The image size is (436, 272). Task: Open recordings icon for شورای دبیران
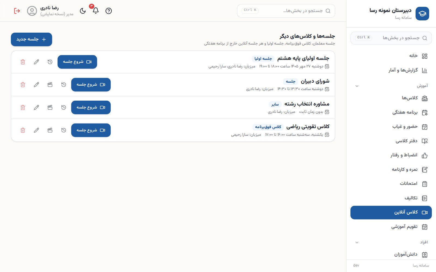coord(50,85)
